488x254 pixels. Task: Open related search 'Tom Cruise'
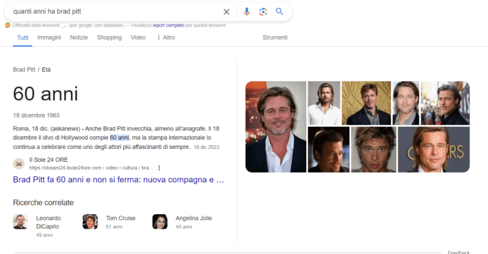[x=121, y=218]
